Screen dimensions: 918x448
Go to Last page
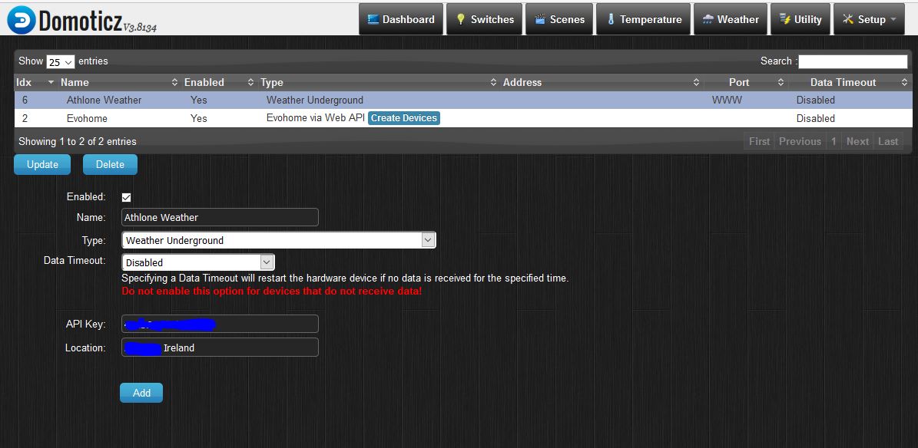pos(888,142)
